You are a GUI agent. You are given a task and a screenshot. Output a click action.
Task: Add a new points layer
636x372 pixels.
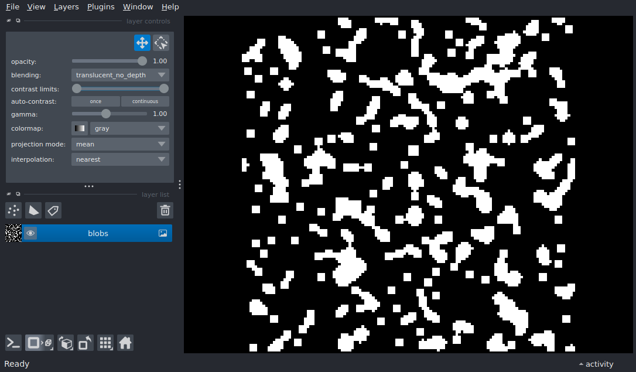[13, 210]
